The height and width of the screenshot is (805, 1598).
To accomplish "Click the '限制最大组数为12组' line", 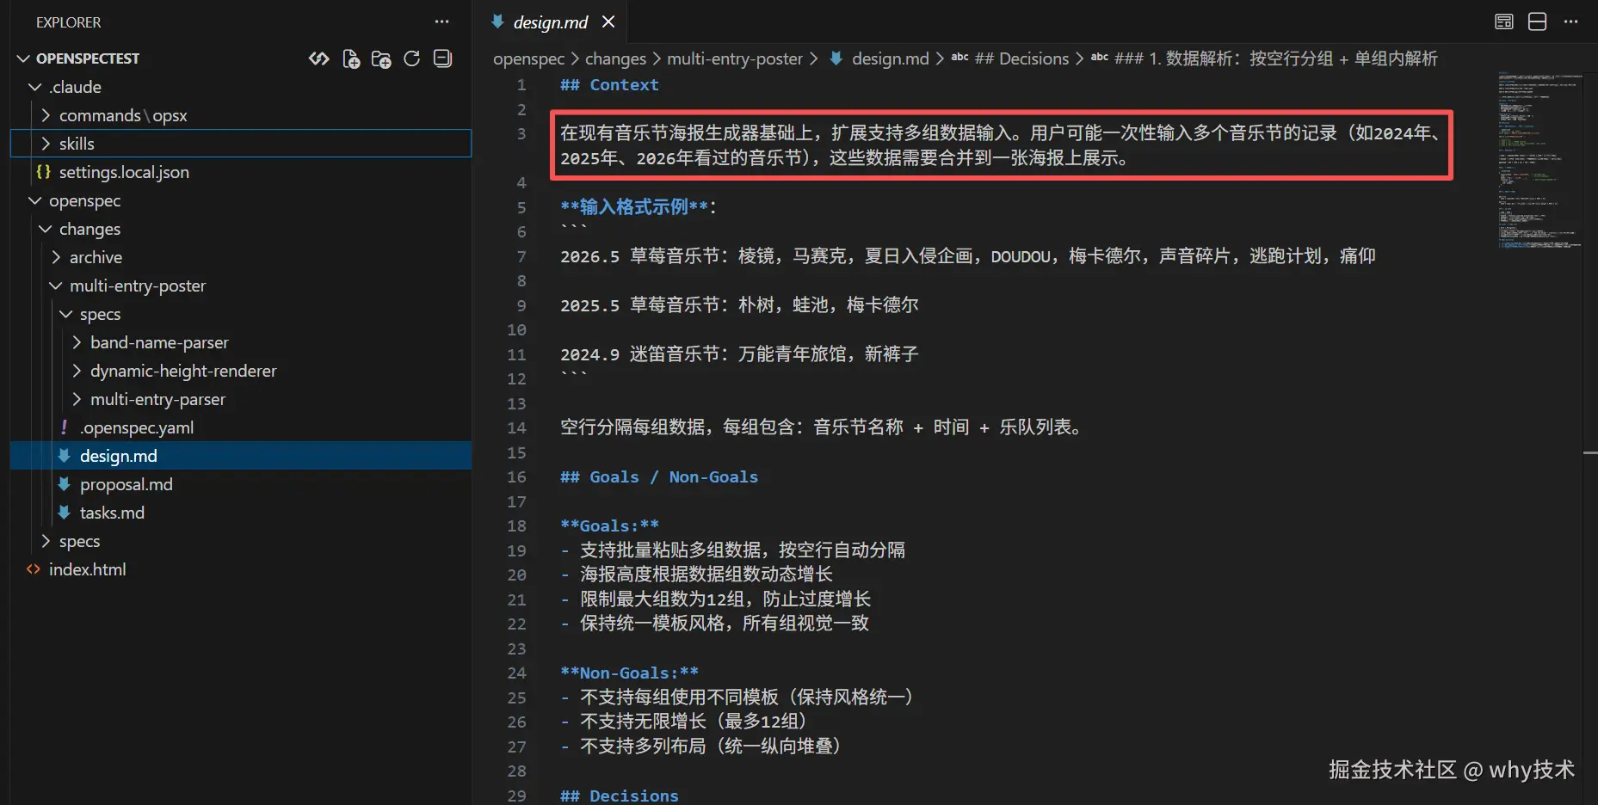I will click(716, 599).
